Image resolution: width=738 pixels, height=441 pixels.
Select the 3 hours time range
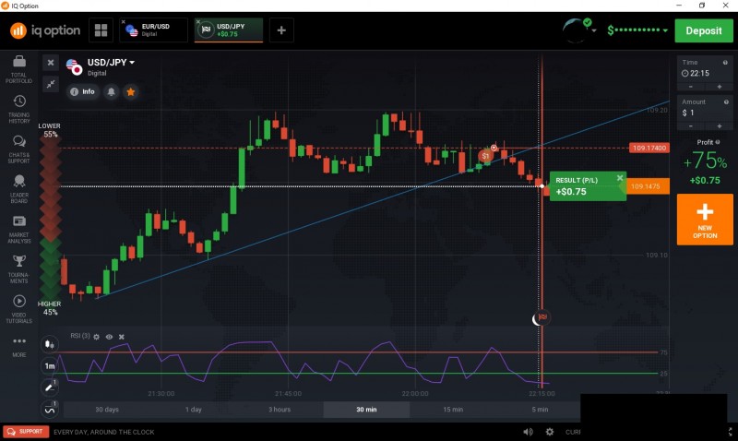(280, 410)
